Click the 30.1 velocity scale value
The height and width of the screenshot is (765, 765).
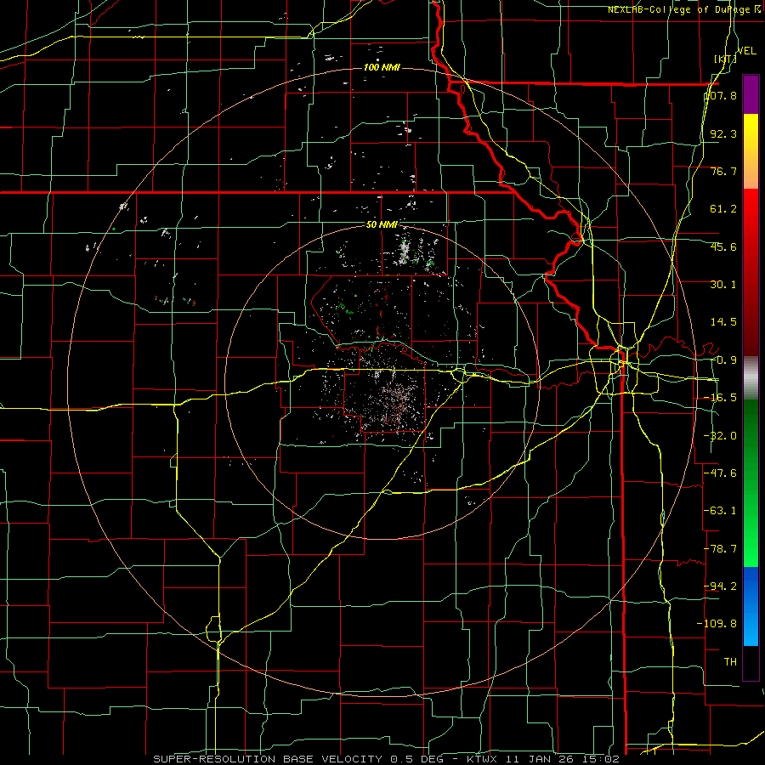[x=723, y=285]
